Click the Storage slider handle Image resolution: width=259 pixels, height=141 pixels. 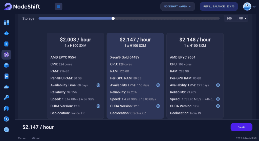(113, 18)
